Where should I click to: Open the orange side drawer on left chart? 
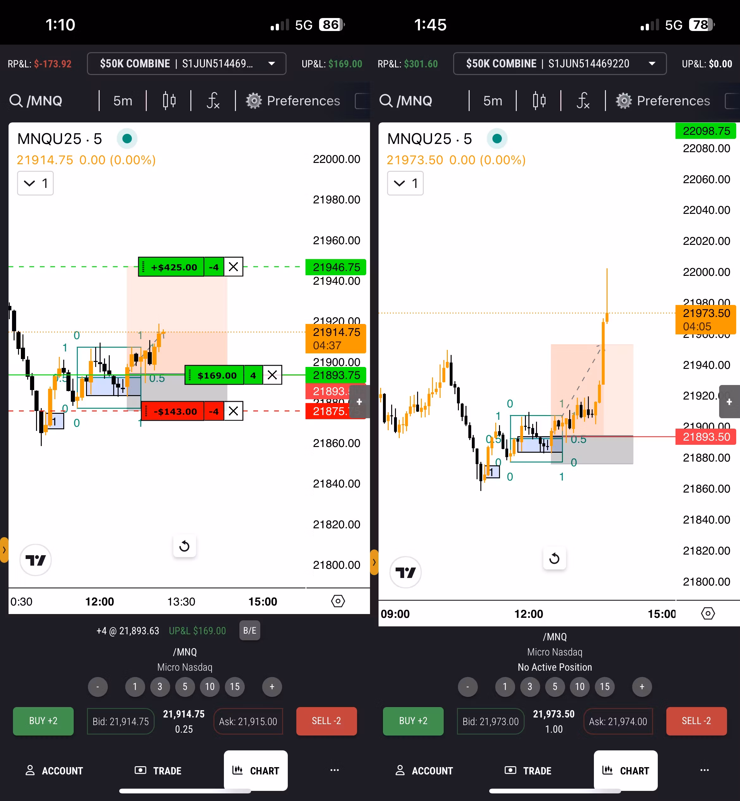tap(4, 550)
